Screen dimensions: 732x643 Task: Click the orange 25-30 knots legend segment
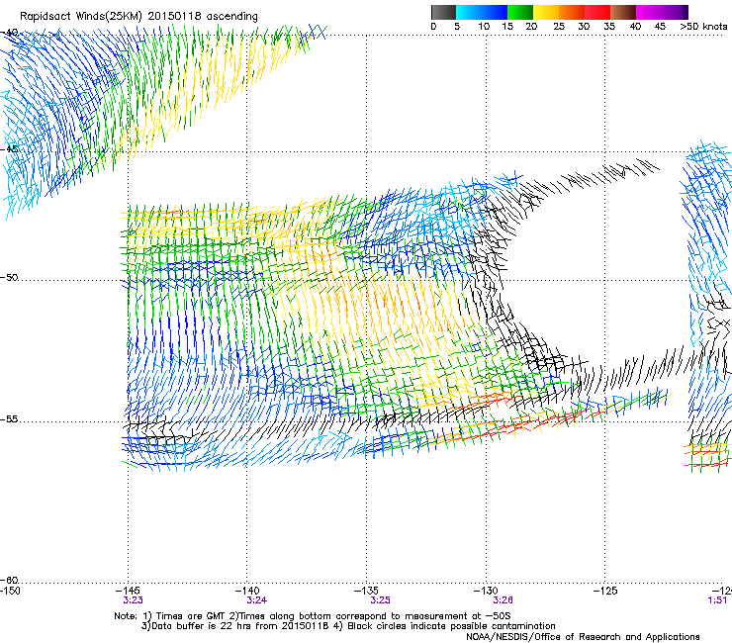(572, 12)
